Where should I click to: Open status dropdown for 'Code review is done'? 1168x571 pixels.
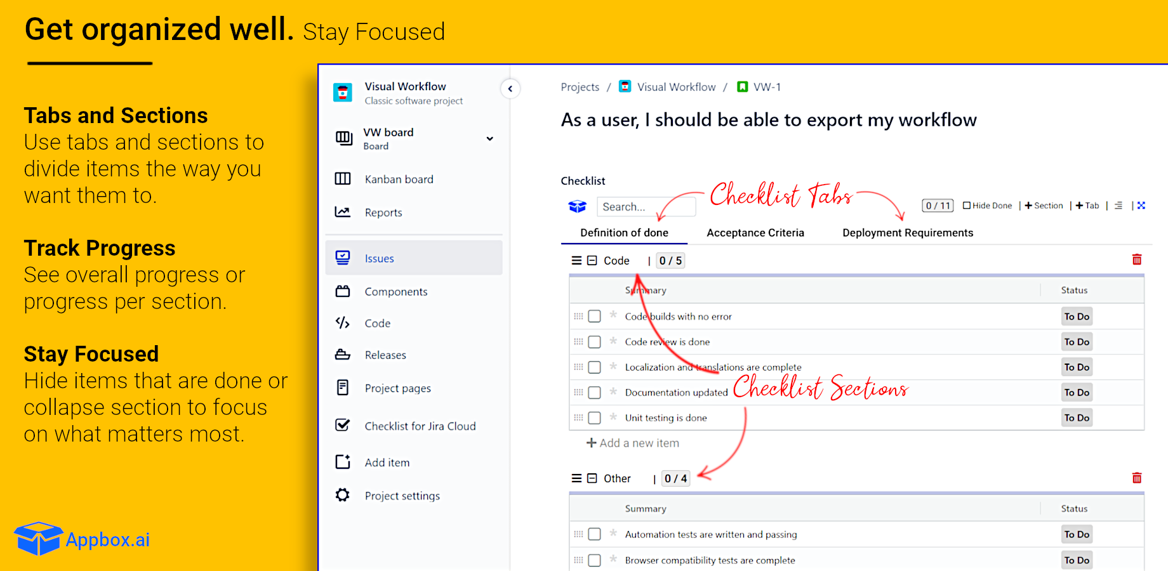coord(1077,342)
